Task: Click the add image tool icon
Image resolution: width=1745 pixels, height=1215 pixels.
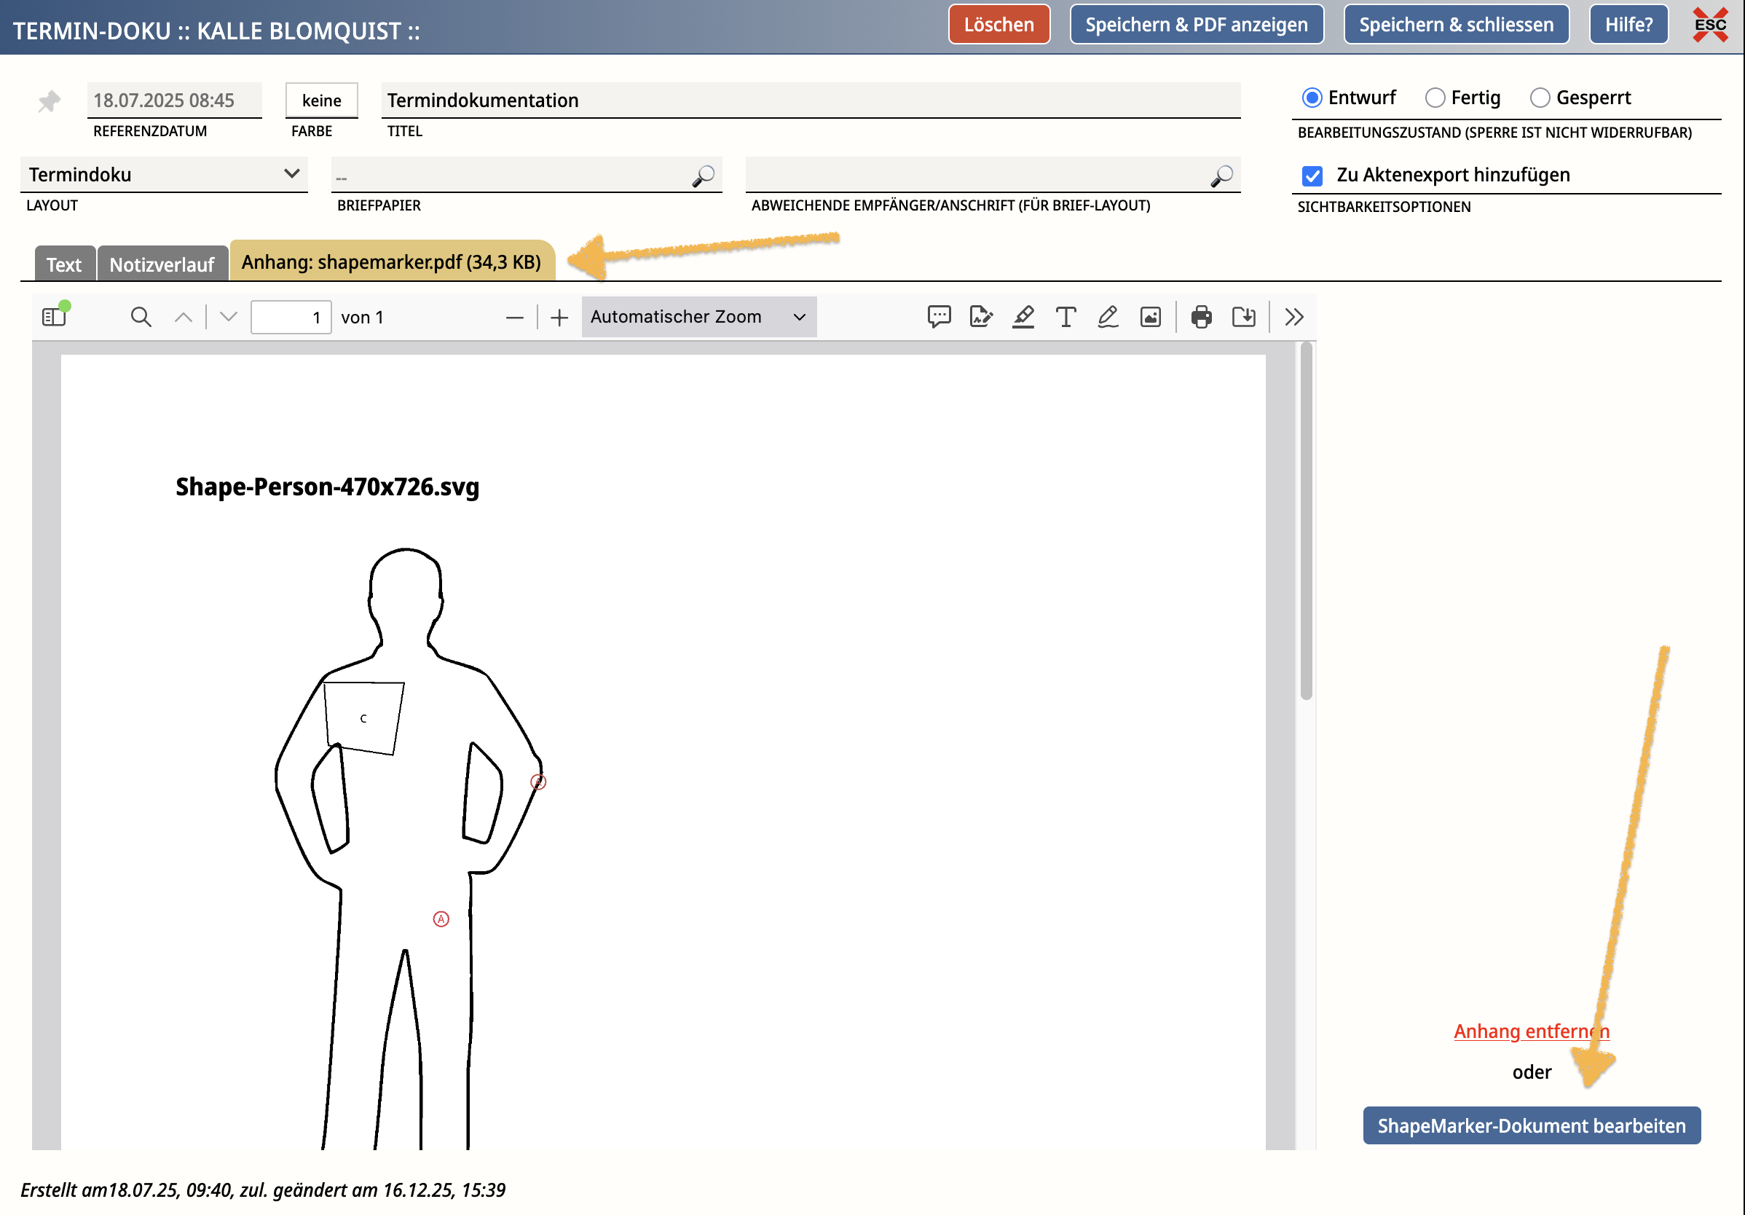Action: (x=1150, y=316)
